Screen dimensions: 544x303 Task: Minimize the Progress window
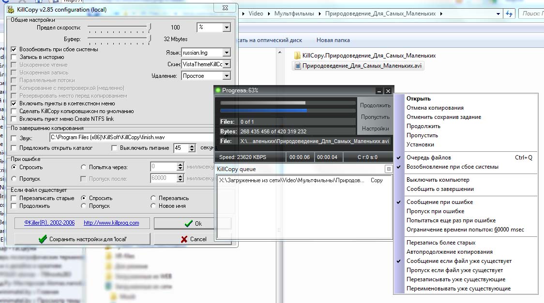tap(379, 91)
